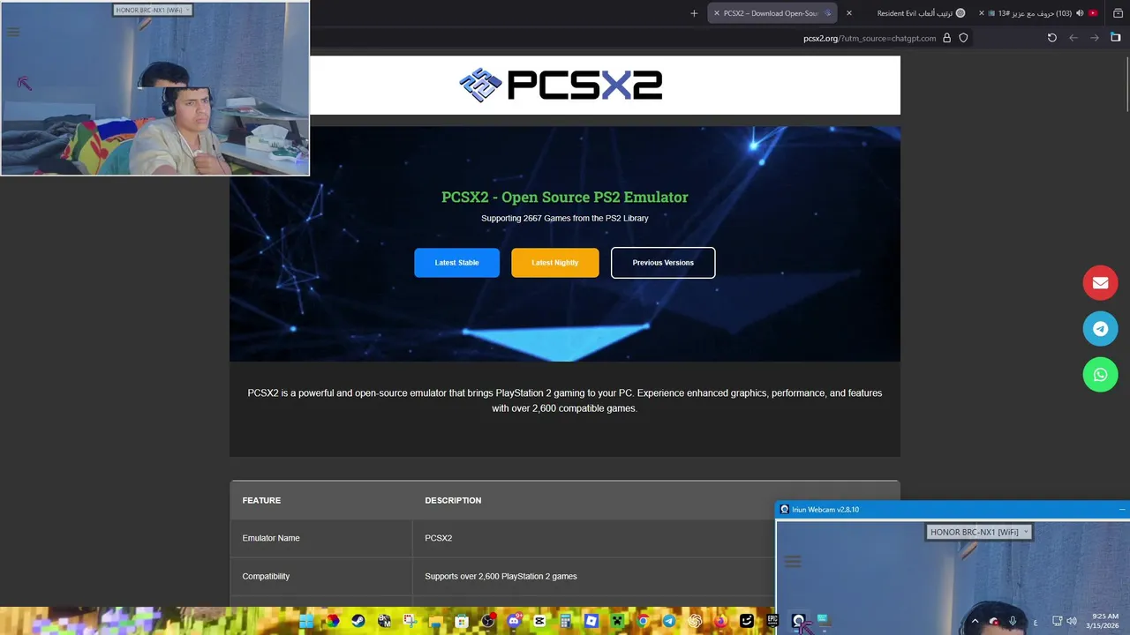1130x635 pixels.
Task: Open the hamburger menu in the webcam overlay
Action: pyautogui.click(x=13, y=32)
